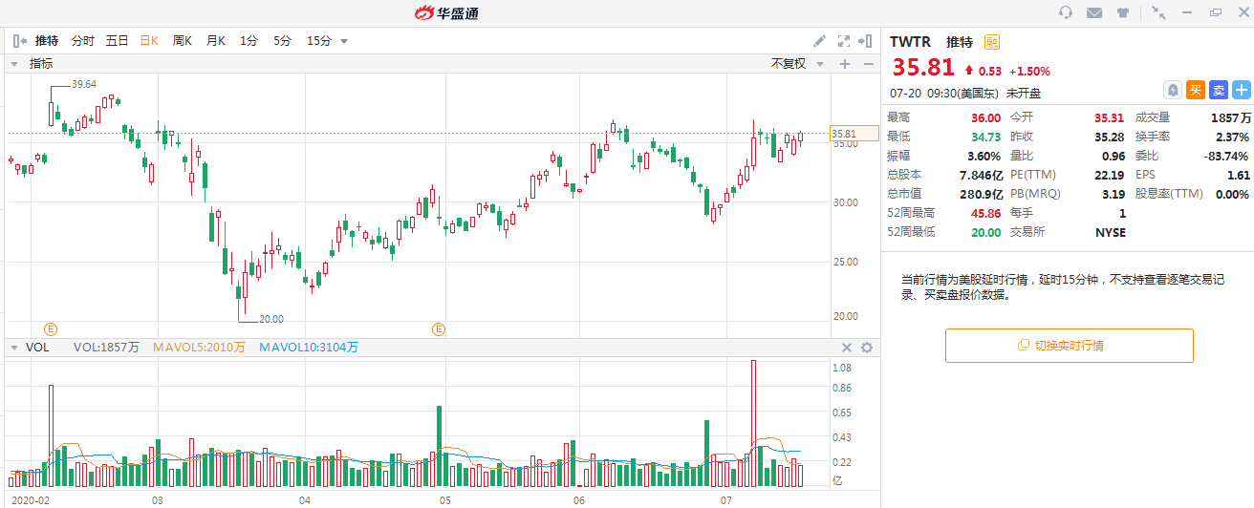
Task: Zoom in the chart with plus button
Action: tap(844, 64)
